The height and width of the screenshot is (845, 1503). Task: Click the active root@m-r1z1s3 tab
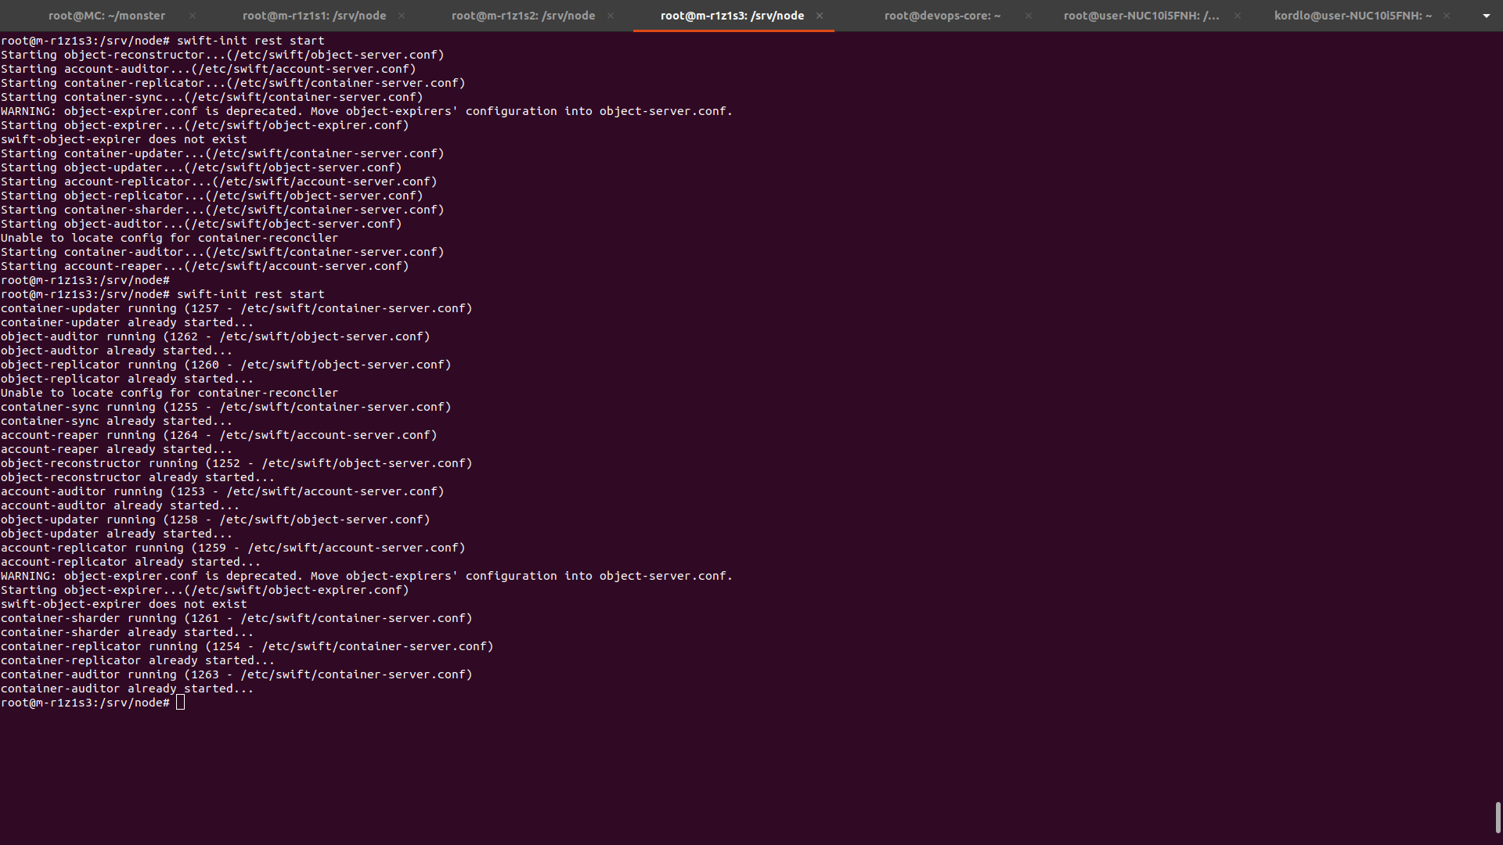(732, 16)
